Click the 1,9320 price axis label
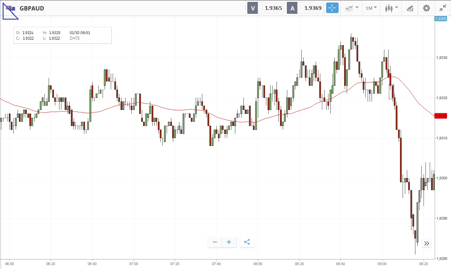This screenshot has height=269, width=451. [442, 98]
